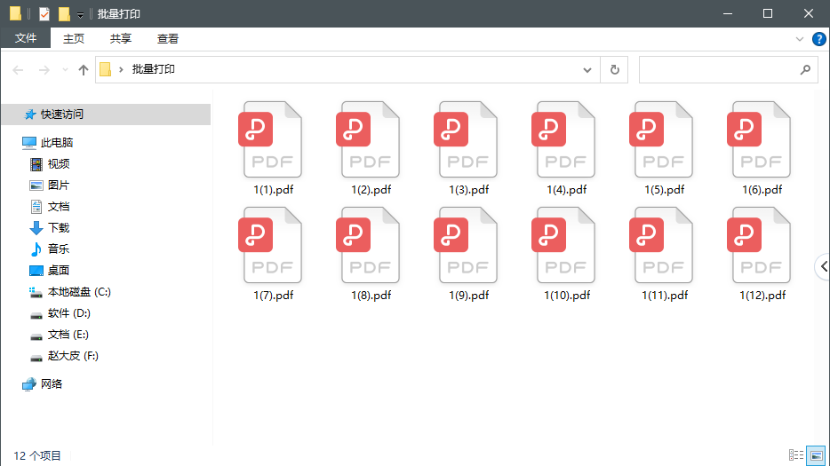Open the 文档 folder
The image size is (830, 466).
pyautogui.click(x=59, y=206)
